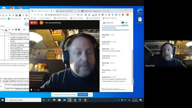Expand the bookmarks bar overflow arrow

click(x=131, y=18)
